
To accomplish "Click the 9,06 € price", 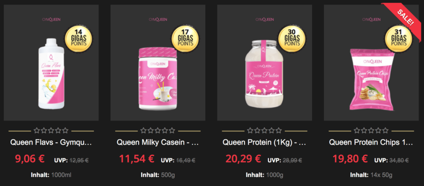I will 30,159.
